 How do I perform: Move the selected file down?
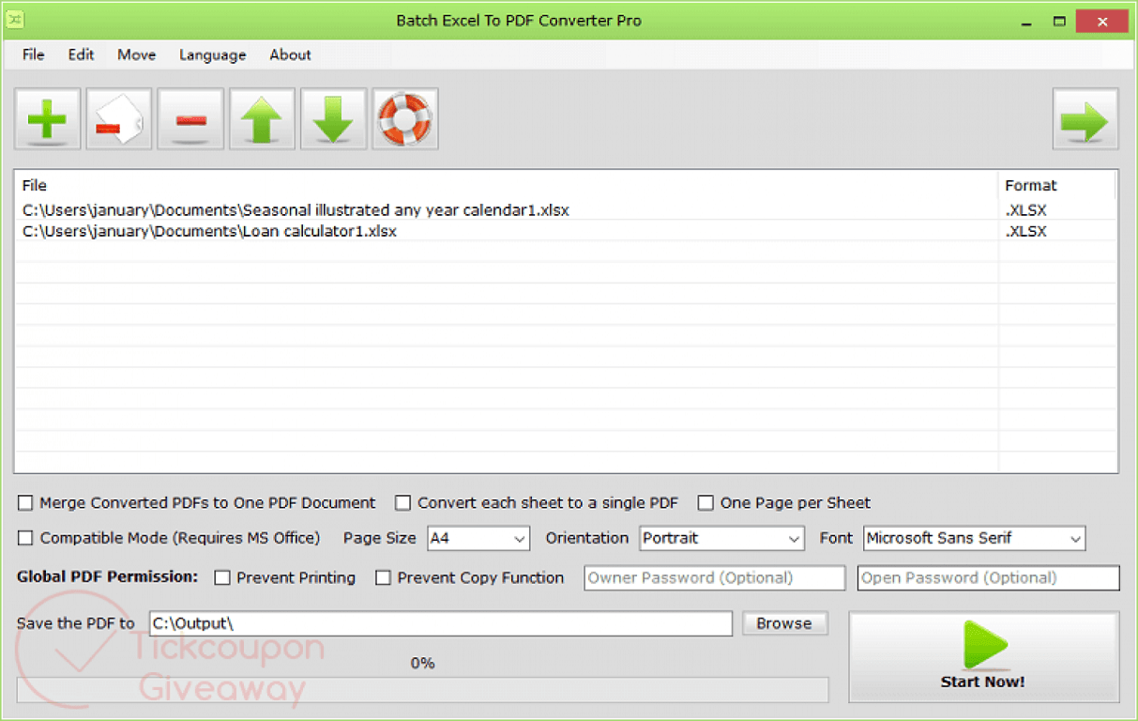point(333,118)
